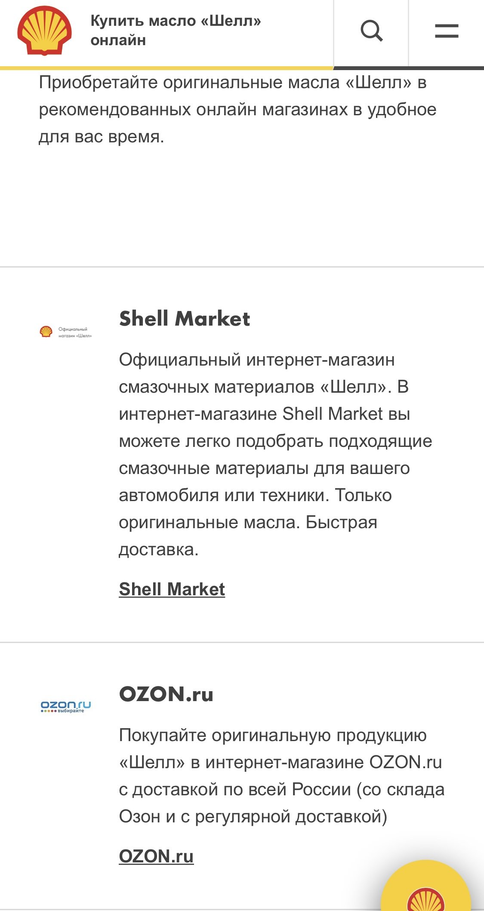Click the divider line above OZON.ru section
The image size is (484, 911).
point(242,642)
